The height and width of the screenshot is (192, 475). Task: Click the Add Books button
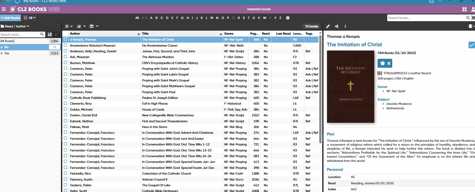10,18
